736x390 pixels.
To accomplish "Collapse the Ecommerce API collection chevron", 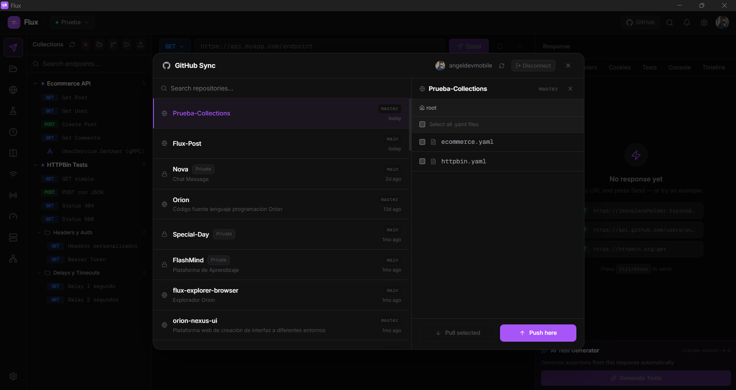I will [36, 83].
